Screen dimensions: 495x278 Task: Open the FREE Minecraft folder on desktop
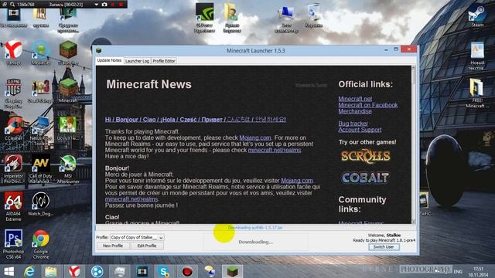pyautogui.click(x=477, y=93)
